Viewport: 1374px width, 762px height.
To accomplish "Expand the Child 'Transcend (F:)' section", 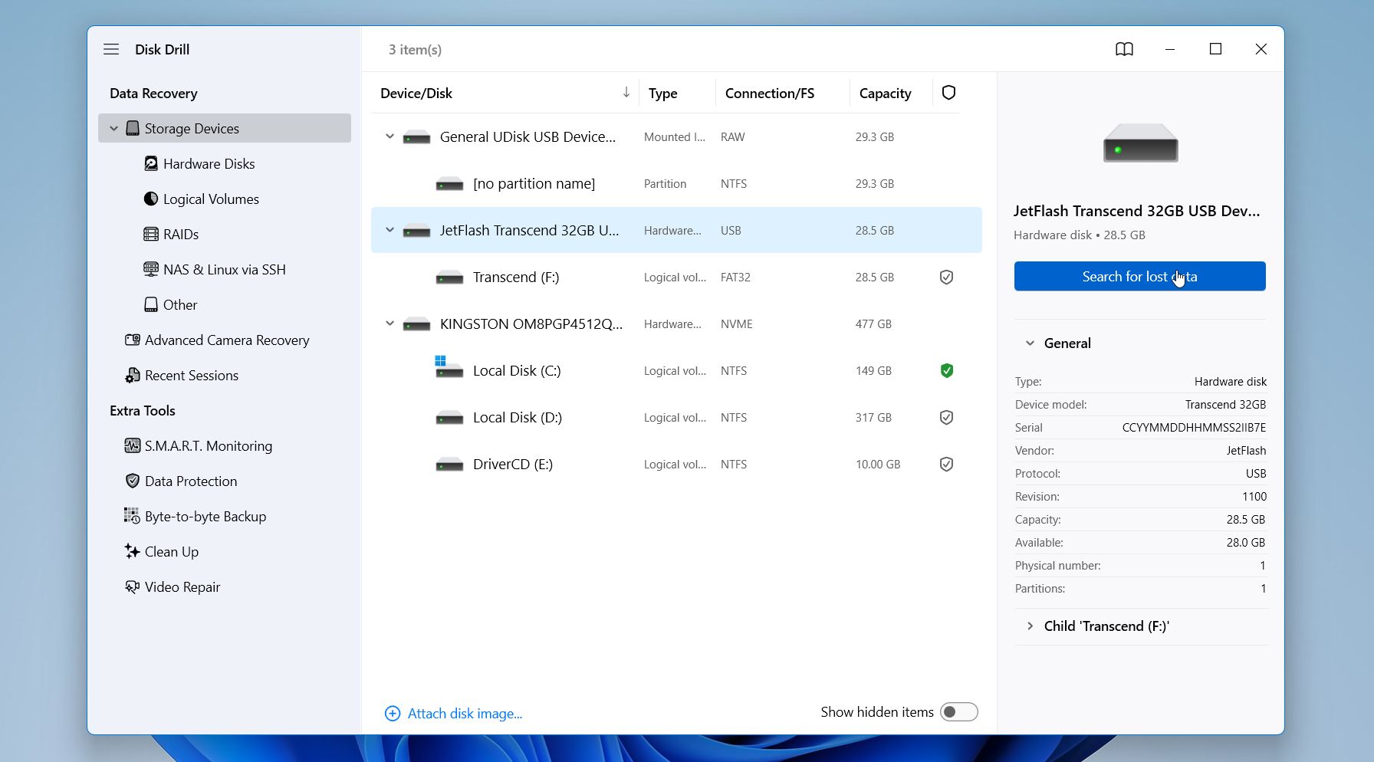I will 1030,626.
